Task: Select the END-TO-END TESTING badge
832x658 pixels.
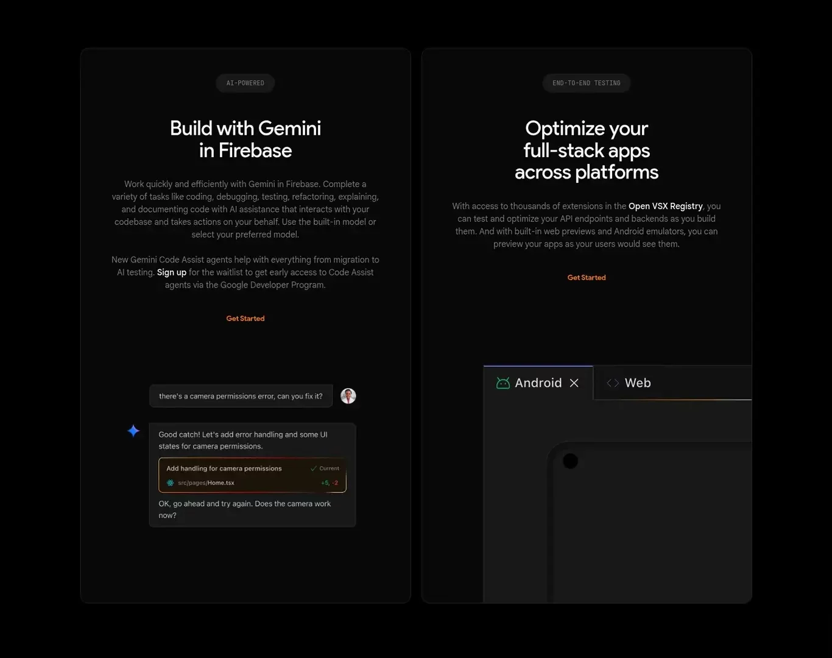Action: click(587, 83)
